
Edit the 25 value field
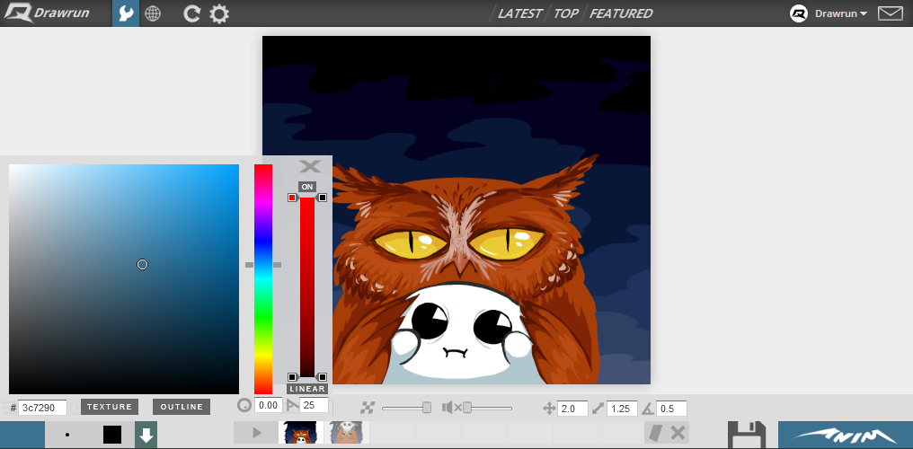click(314, 405)
